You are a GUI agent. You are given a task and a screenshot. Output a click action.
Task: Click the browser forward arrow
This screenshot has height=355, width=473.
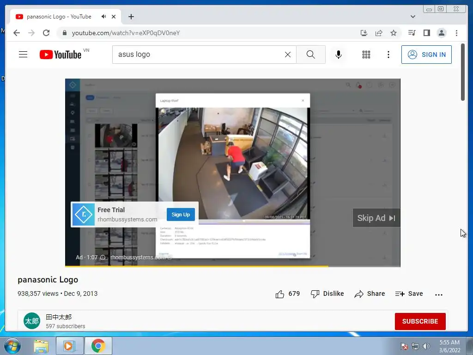coord(31,33)
